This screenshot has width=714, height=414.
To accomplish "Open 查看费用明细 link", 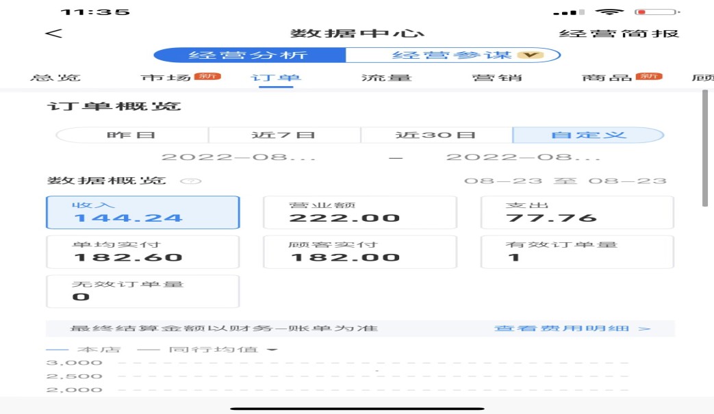I will pyautogui.click(x=572, y=328).
